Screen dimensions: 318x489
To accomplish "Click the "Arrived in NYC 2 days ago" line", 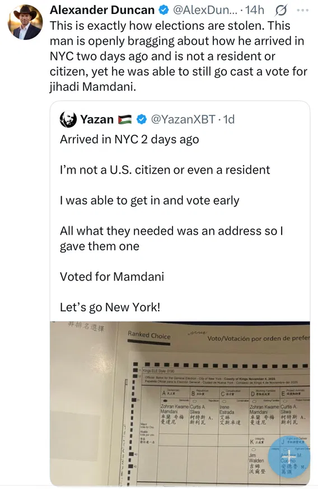I will [129, 139].
